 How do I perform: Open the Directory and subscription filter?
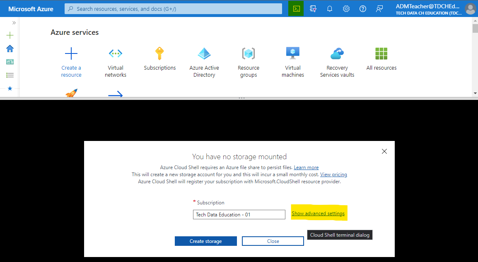click(x=313, y=9)
